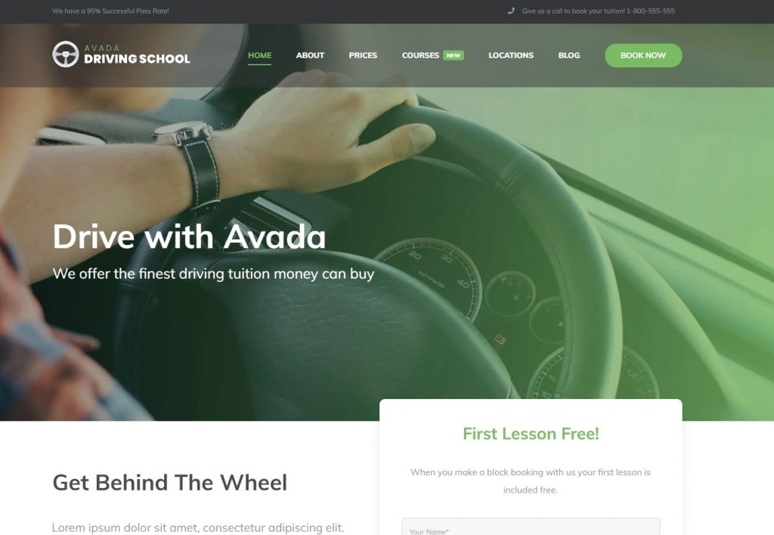Navigate to Locations page

pyautogui.click(x=511, y=55)
